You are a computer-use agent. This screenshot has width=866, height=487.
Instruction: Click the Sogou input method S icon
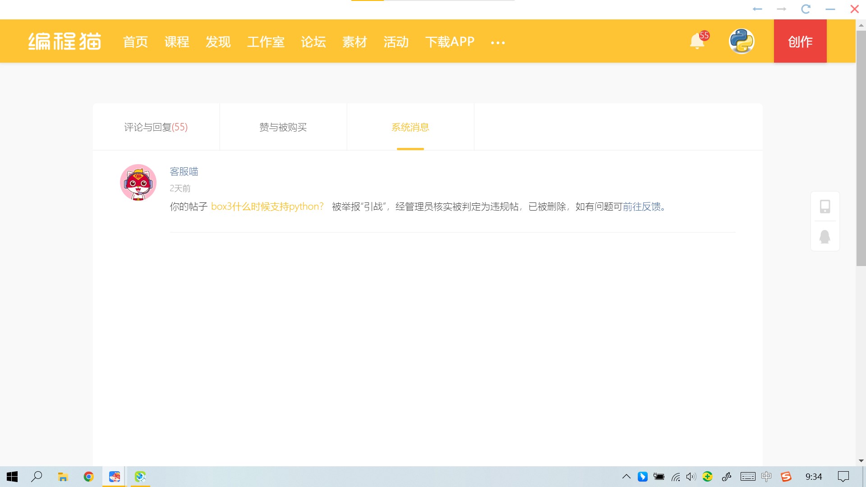786,477
